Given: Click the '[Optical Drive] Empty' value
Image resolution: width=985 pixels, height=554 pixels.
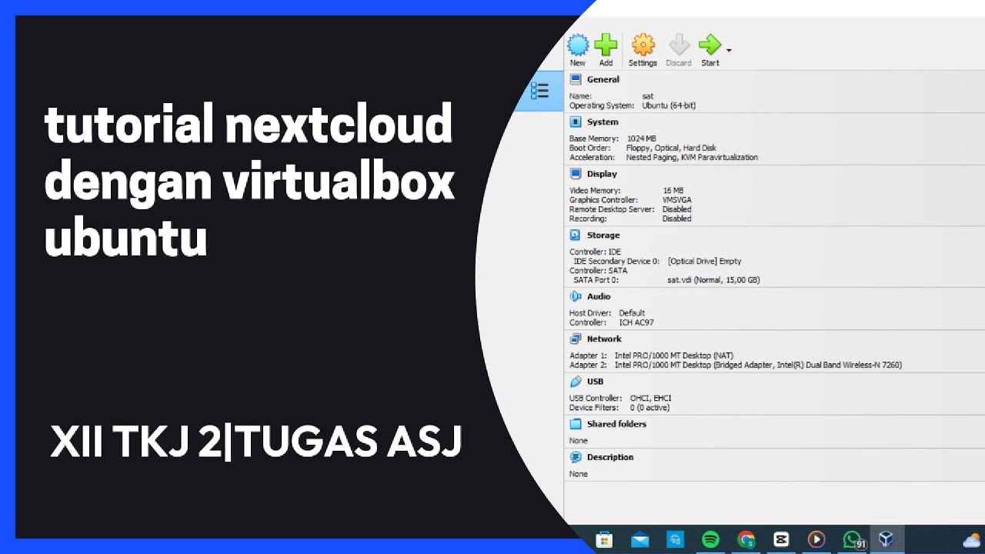Looking at the screenshot, I should coord(704,262).
